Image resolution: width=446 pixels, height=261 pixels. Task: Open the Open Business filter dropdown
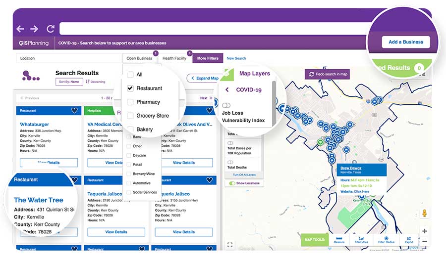coord(139,58)
